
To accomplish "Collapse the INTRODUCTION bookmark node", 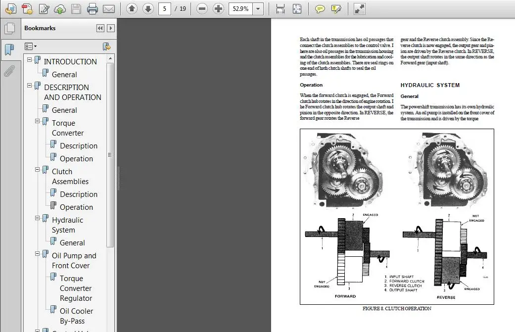I will click(x=29, y=60).
